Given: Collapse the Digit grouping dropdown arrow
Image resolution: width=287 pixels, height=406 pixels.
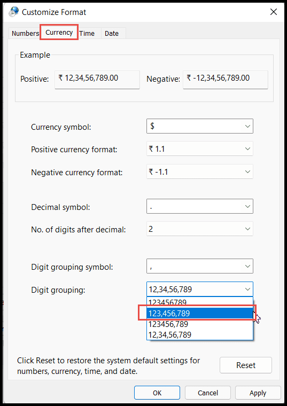Looking at the screenshot, I should coord(247,289).
